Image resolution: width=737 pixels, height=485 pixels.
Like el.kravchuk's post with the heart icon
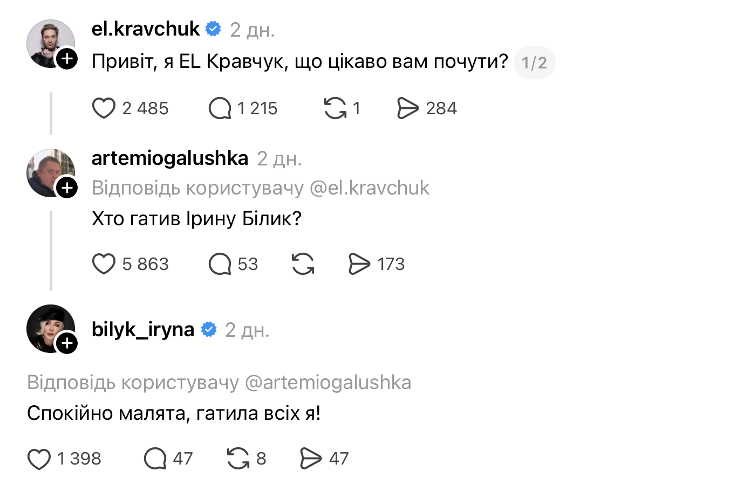tap(104, 108)
